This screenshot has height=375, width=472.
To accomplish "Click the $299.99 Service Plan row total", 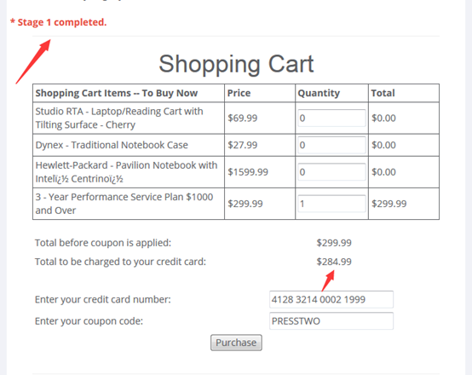I will tap(389, 204).
